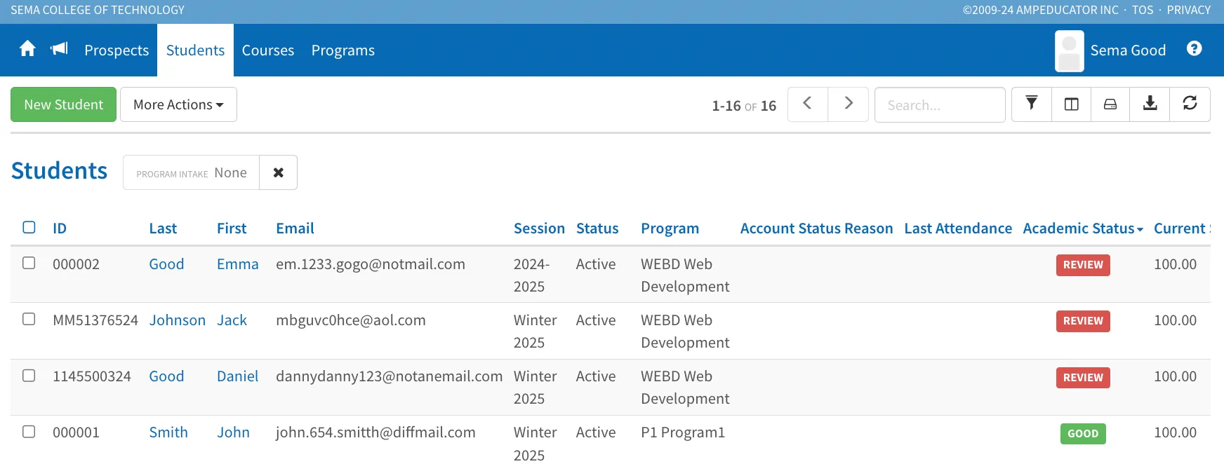
Task: Go to the next page arrow
Action: (848, 104)
